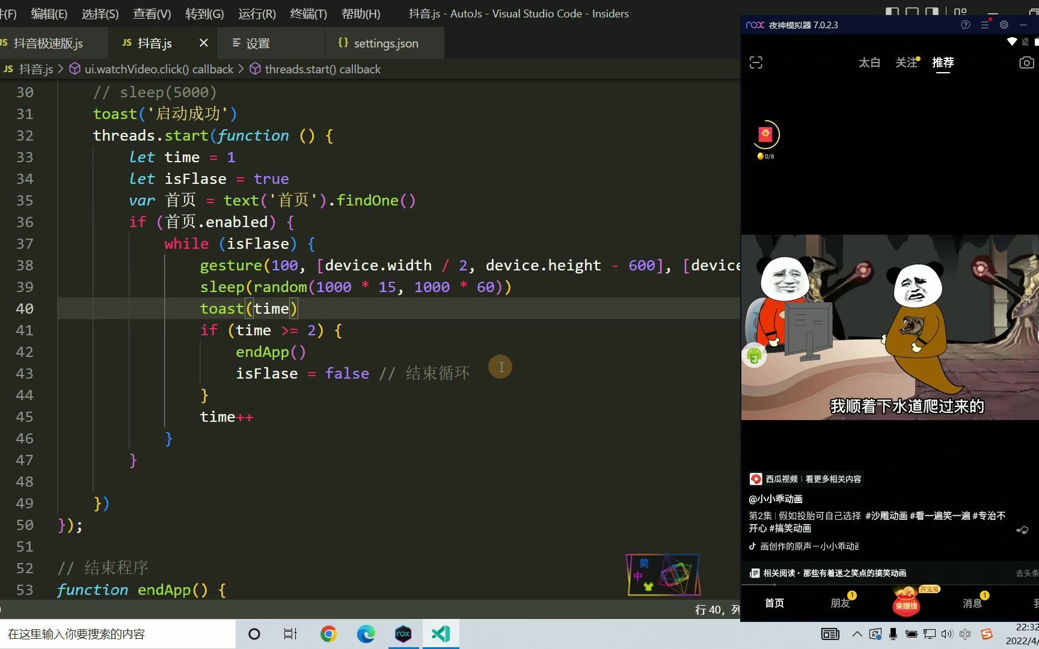Open Windows Task View
The height and width of the screenshot is (649, 1039).
(x=290, y=634)
